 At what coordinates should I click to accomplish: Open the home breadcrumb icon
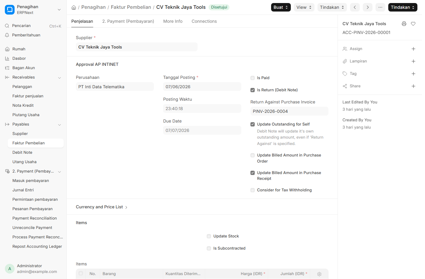[74, 7]
